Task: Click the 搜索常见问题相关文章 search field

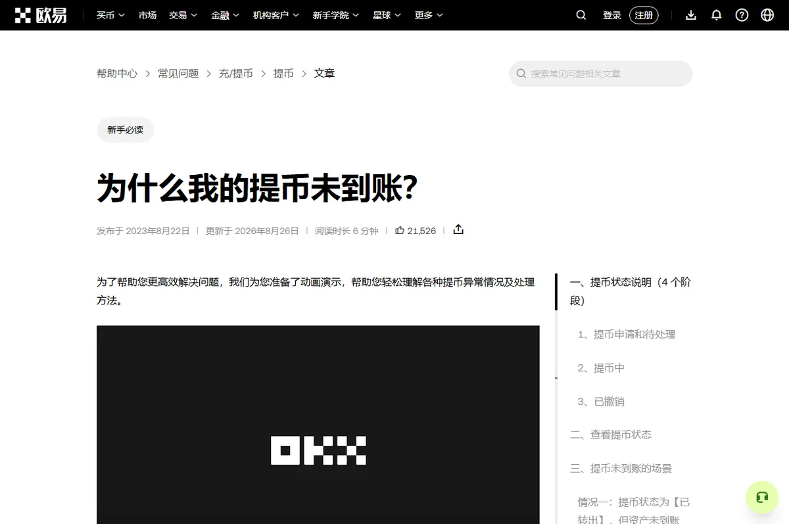Action: [x=600, y=74]
